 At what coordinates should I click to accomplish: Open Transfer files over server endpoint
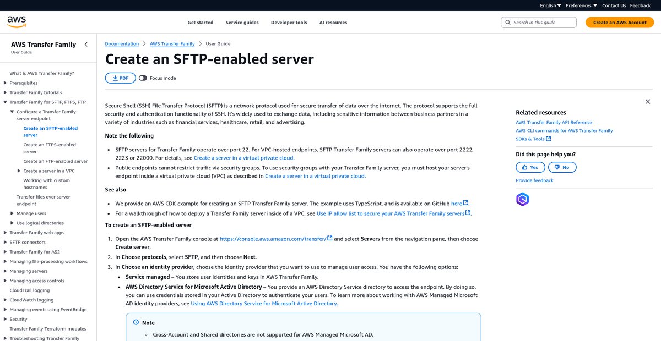(44, 200)
